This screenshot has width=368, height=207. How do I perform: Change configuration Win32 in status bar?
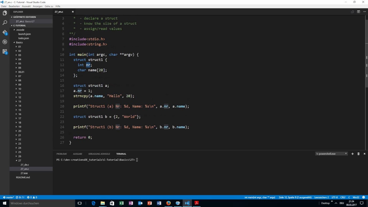tap(356, 198)
